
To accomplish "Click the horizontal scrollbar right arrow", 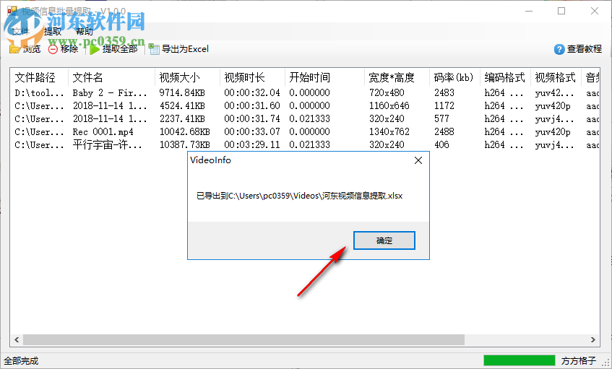I will (x=593, y=339).
